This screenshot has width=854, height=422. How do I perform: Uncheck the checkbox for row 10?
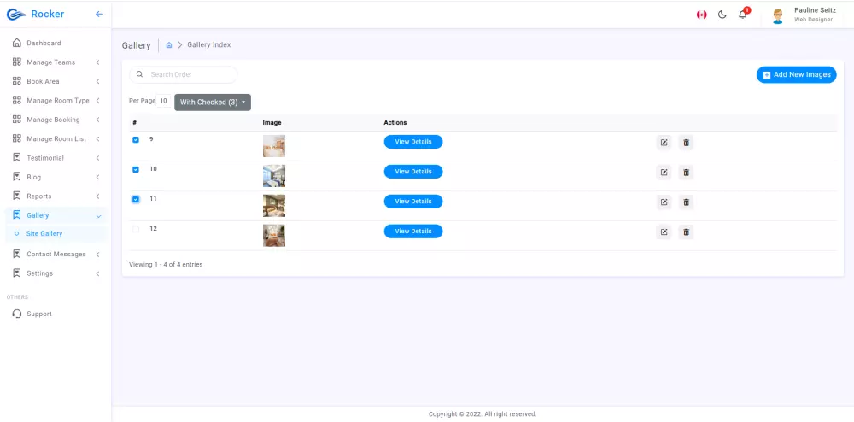click(136, 169)
